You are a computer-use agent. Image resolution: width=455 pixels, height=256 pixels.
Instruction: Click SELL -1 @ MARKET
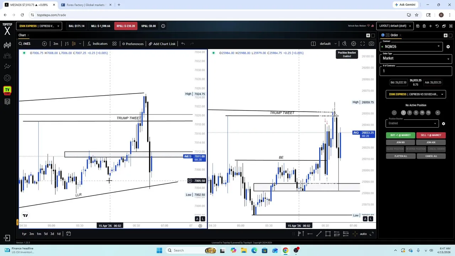point(431,135)
